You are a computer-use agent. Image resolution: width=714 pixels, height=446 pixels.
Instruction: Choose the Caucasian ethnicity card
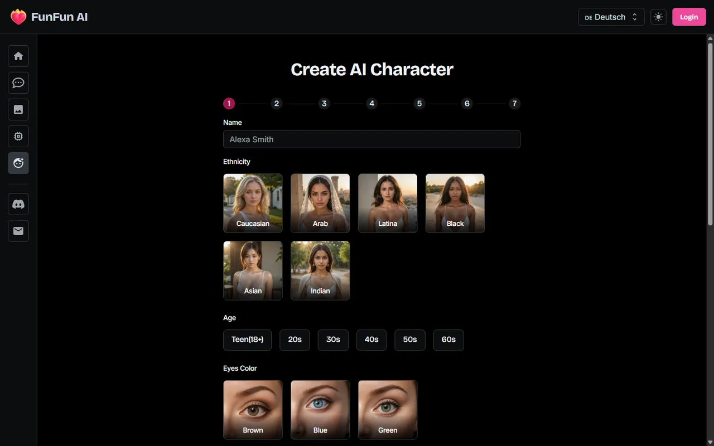[253, 203]
